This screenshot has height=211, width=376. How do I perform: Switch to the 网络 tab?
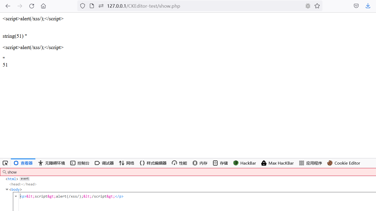tap(127, 163)
